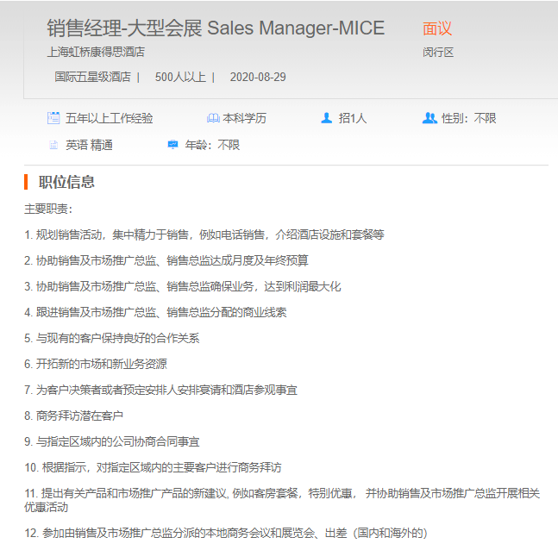The image size is (558, 550).
Task: Click the orange bar marker before 职位信息
Action: pos(27,182)
